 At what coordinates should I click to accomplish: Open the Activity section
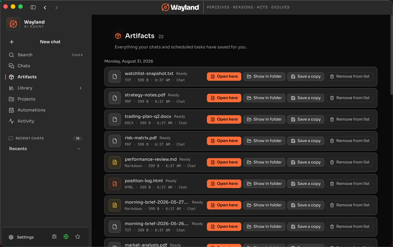pos(46,121)
